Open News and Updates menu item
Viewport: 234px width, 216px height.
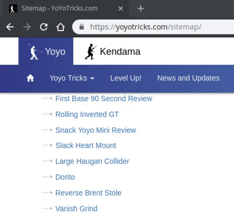pos(188,78)
